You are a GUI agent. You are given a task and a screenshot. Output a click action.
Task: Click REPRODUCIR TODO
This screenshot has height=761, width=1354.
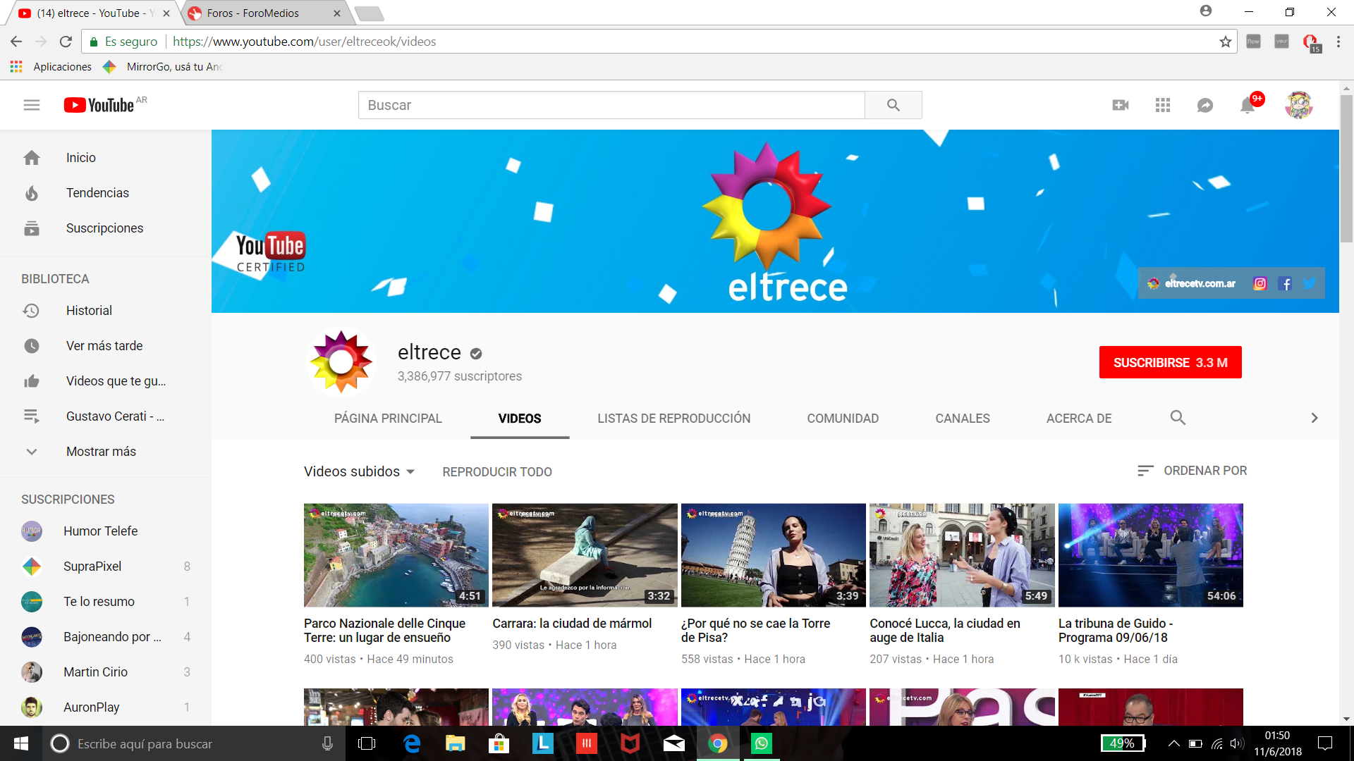coord(497,471)
